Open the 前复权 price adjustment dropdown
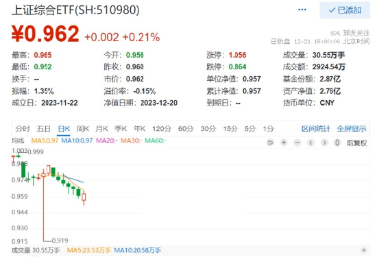 point(357,143)
